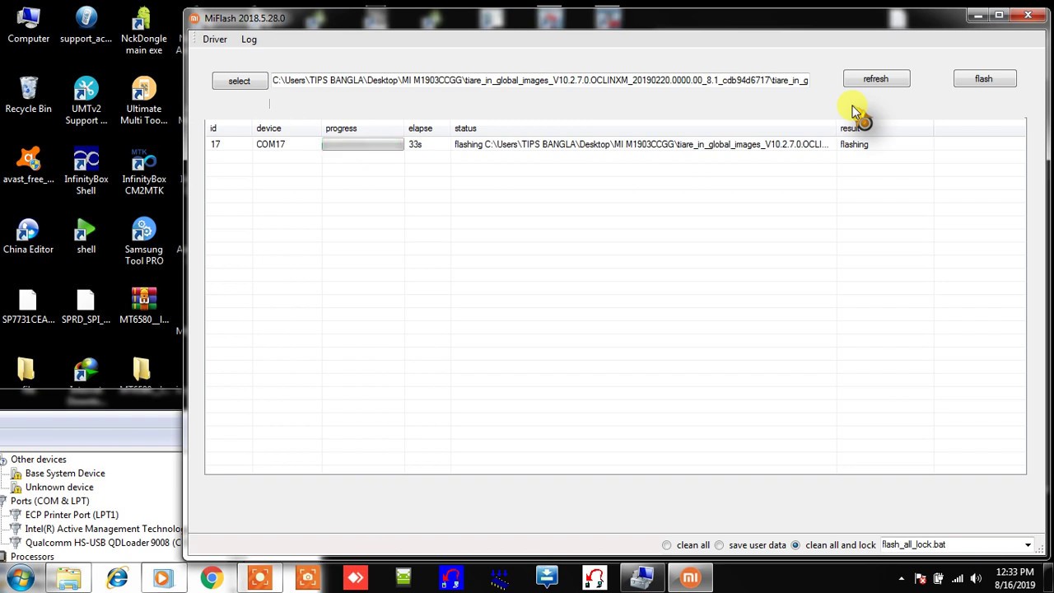Open green shell desktop shortcut
The image size is (1054, 593).
pyautogui.click(x=86, y=236)
